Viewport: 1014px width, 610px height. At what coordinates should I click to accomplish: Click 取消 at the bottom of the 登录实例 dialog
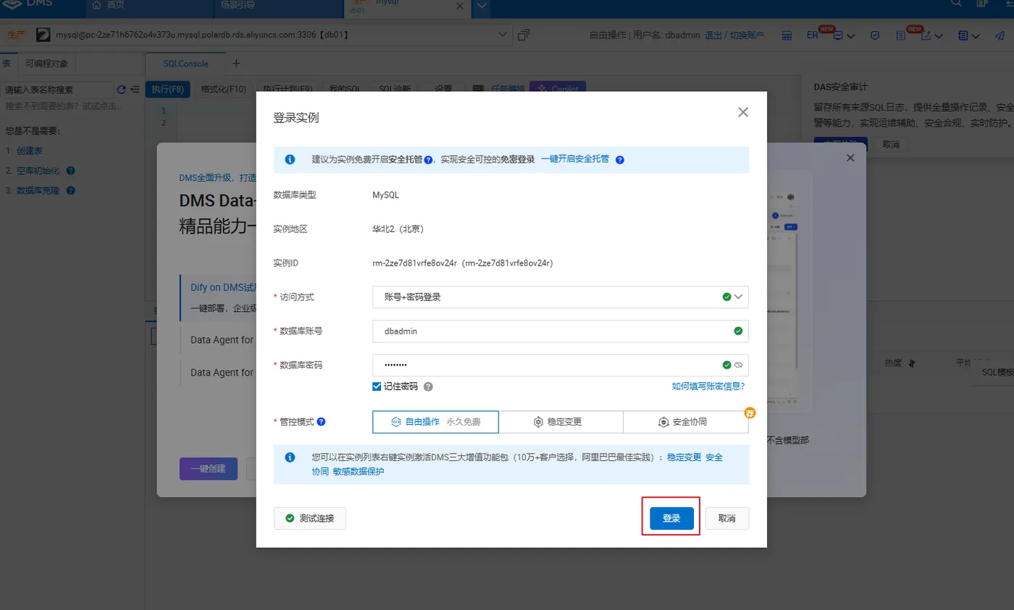[x=726, y=518]
